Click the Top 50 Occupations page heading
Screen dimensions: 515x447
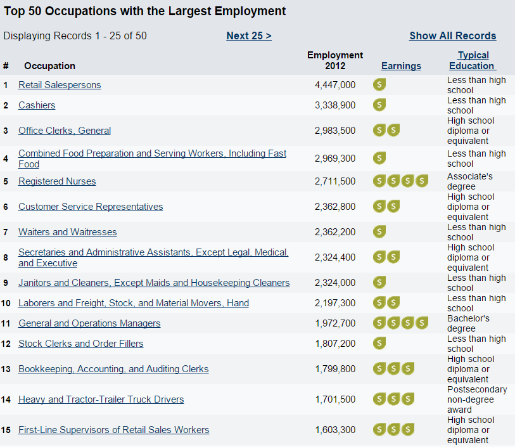click(144, 11)
